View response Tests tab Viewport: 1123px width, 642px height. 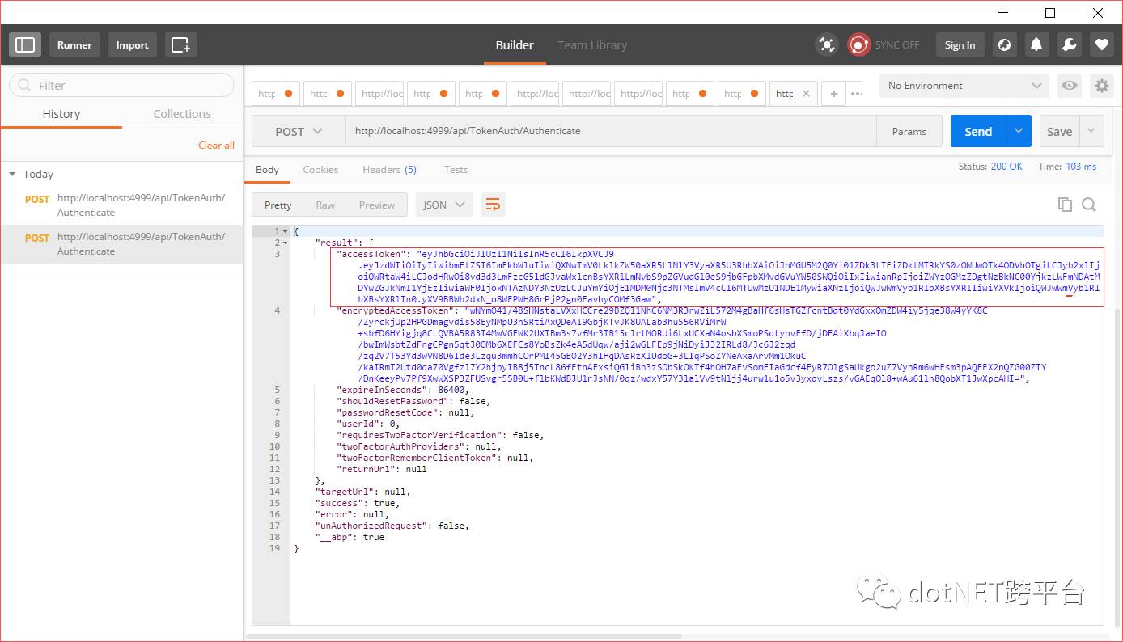click(x=456, y=169)
